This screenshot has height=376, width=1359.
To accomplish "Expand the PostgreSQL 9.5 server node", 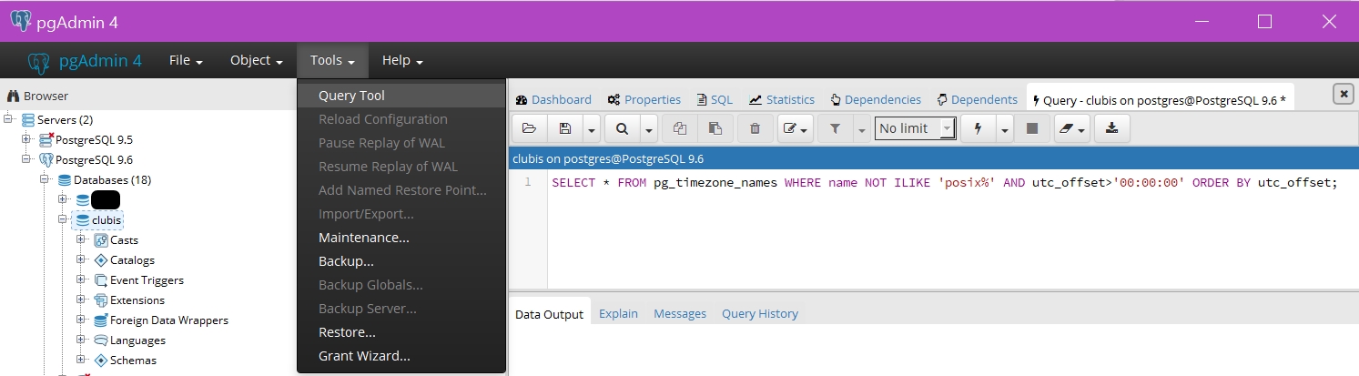I will click(26, 139).
